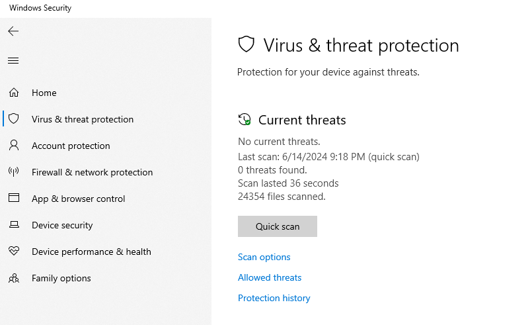
Task: Click the Device security laptop icon
Action: pos(14,225)
